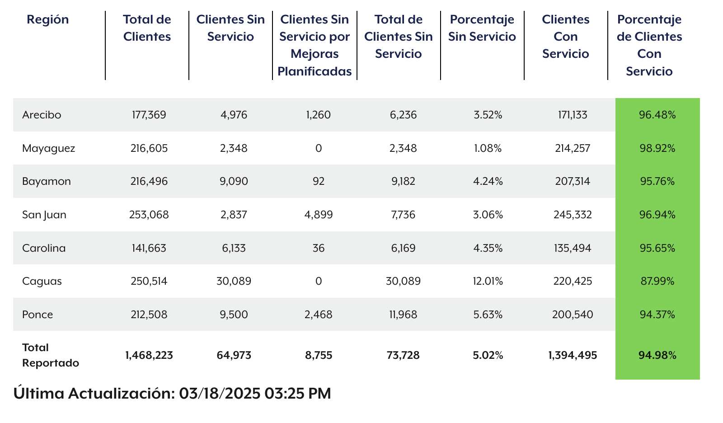
Task: Click the green 87.99% cell for Caguas
Action: tap(657, 281)
